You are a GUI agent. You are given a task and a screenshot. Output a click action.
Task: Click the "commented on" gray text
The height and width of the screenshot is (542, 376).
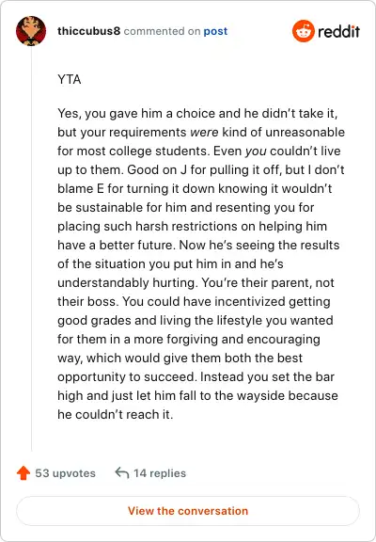pos(162,31)
